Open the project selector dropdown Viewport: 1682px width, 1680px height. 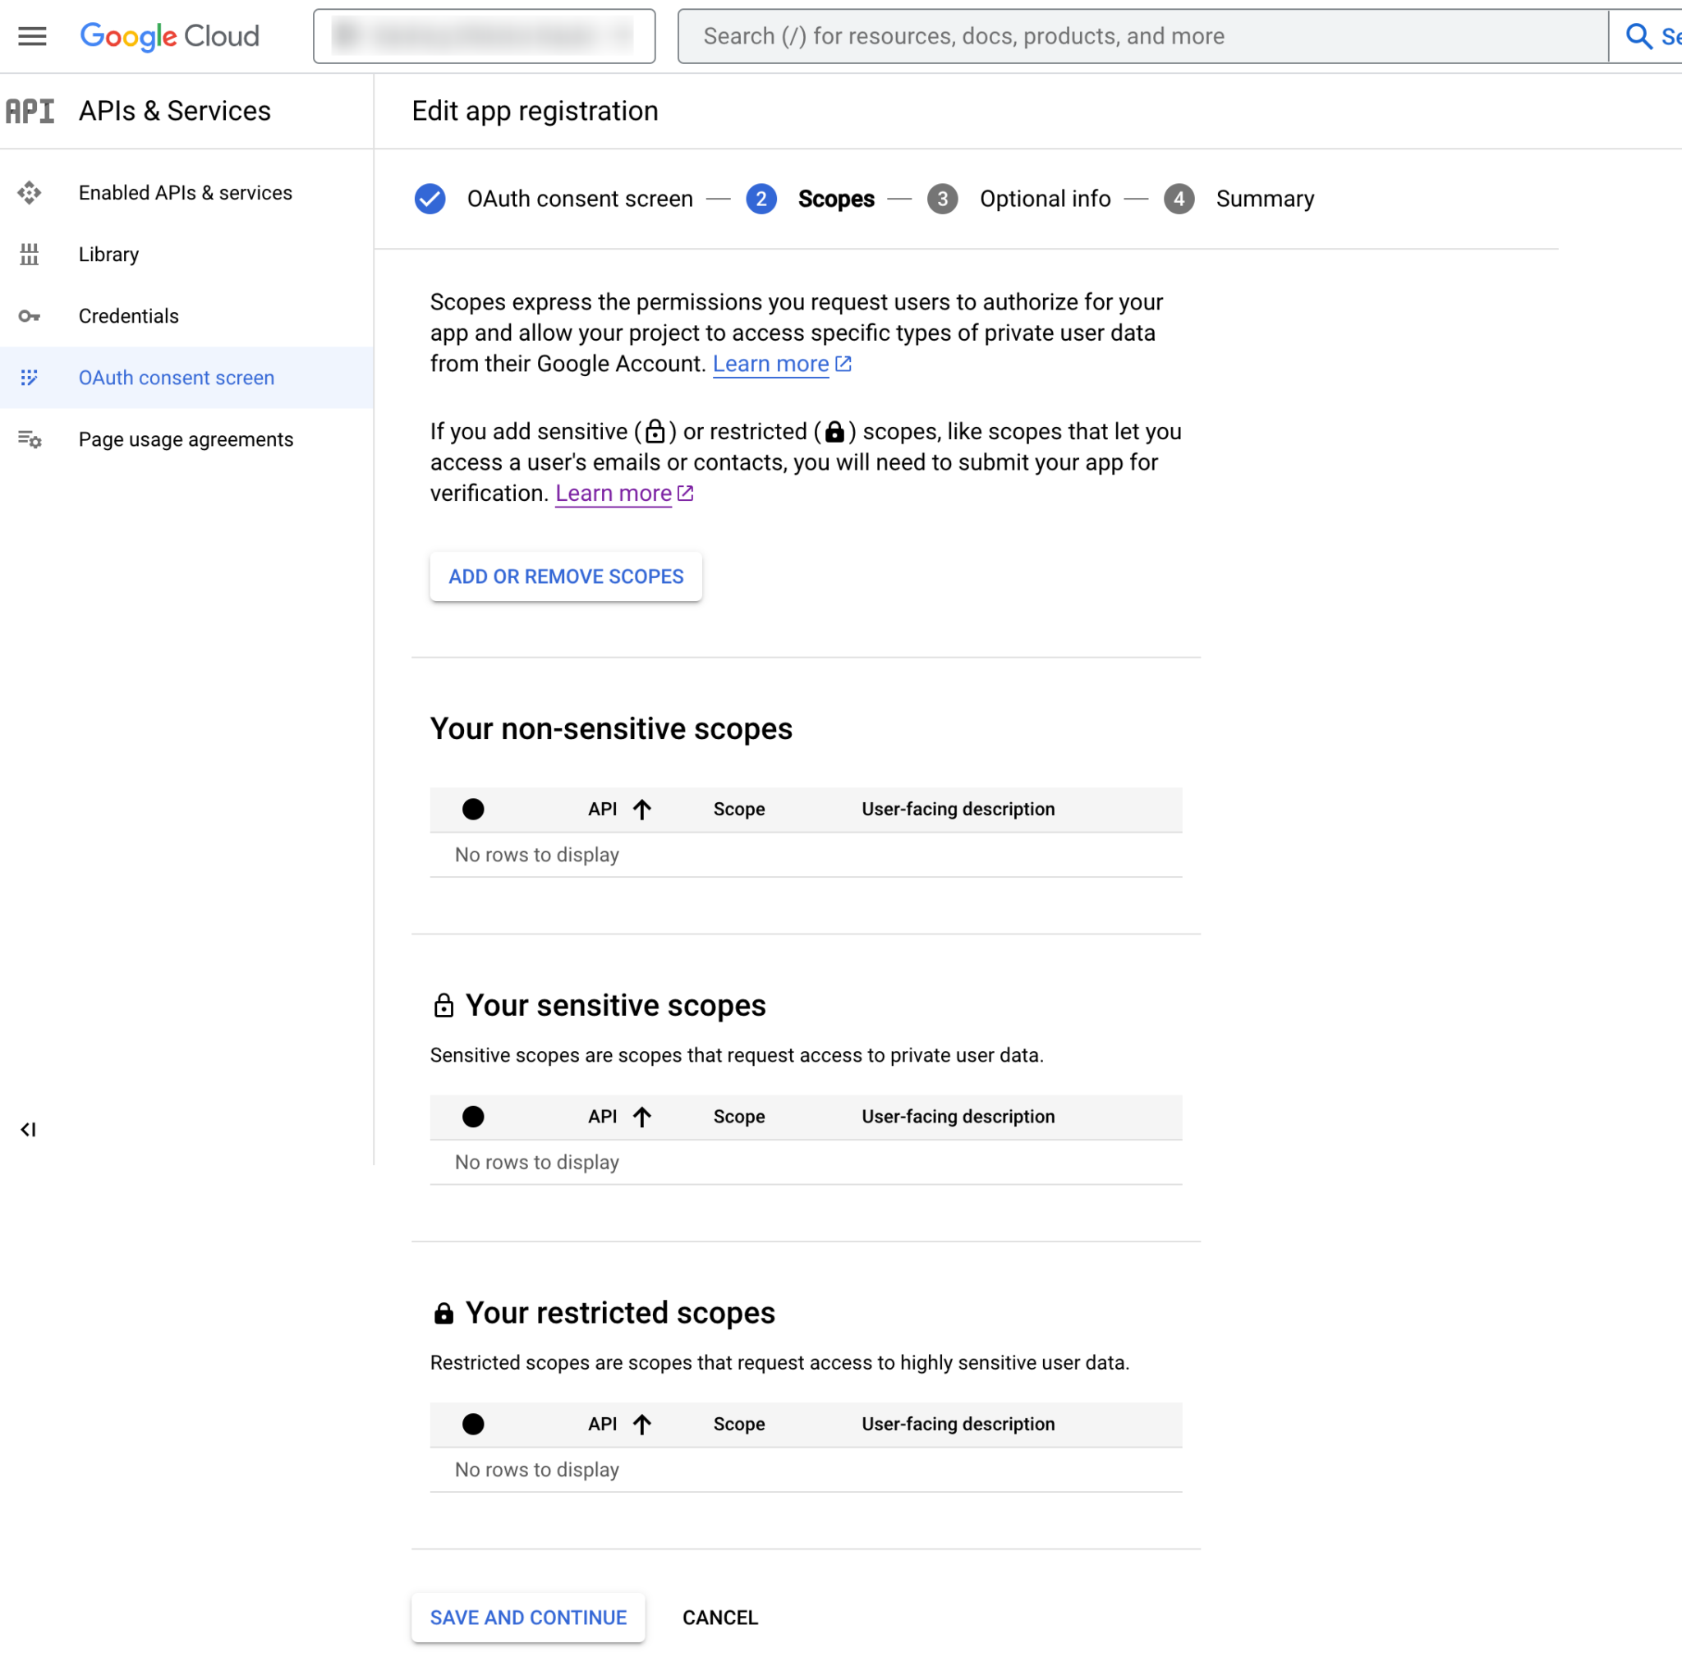[484, 35]
